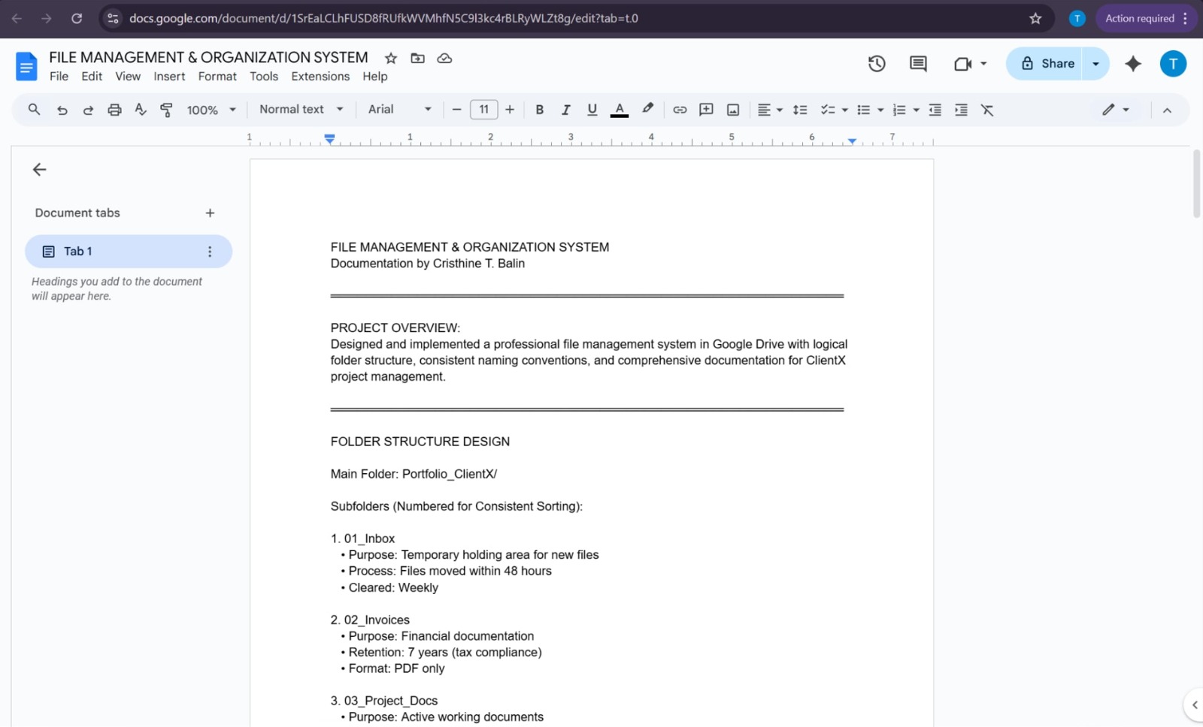The width and height of the screenshot is (1203, 727).
Task: Increase the font size
Action: pyautogui.click(x=510, y=110)
